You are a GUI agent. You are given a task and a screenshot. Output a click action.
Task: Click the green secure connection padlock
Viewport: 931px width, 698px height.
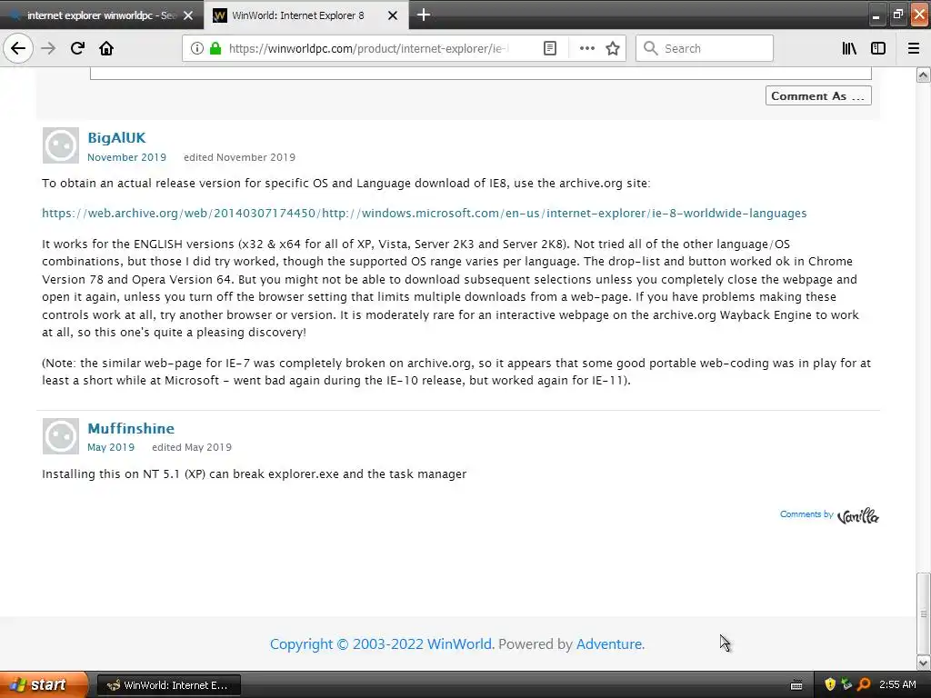215,48
